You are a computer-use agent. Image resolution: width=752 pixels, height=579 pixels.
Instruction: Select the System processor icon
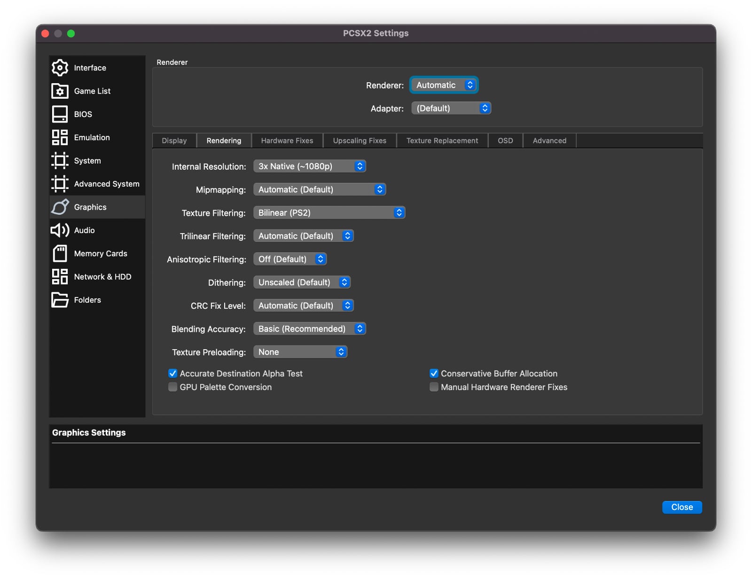click(60, 161)
